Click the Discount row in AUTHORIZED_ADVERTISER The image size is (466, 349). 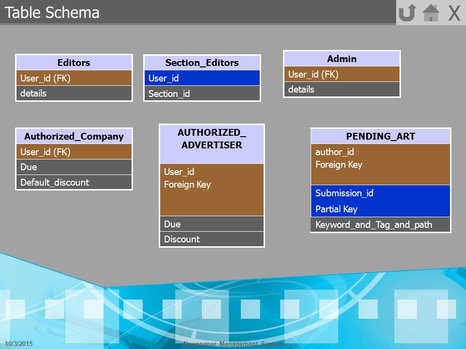click(x=212, y=239)
